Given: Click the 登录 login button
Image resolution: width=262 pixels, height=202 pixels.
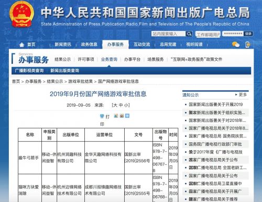Looking at the screenshot, I should pyautogui.click(x=248, y=33).
